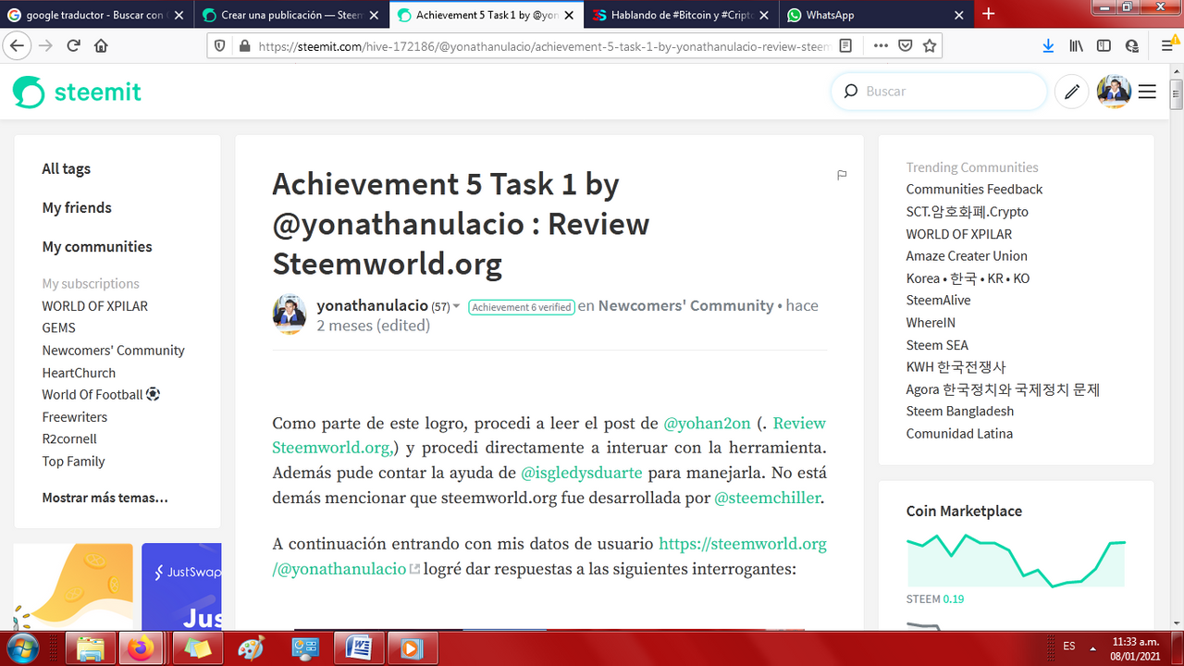1184x666 pixels.
Task: Follow @yohan2on mention link
Action: [707, 423]
